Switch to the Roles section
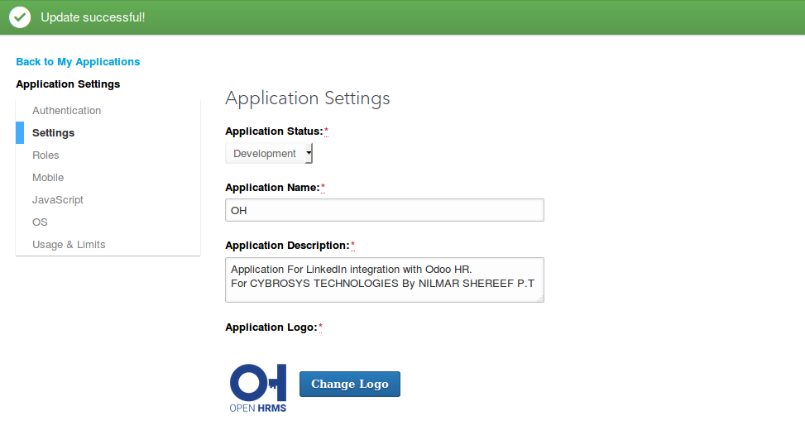This screenshot has height=435, width=805. (46, 155)
